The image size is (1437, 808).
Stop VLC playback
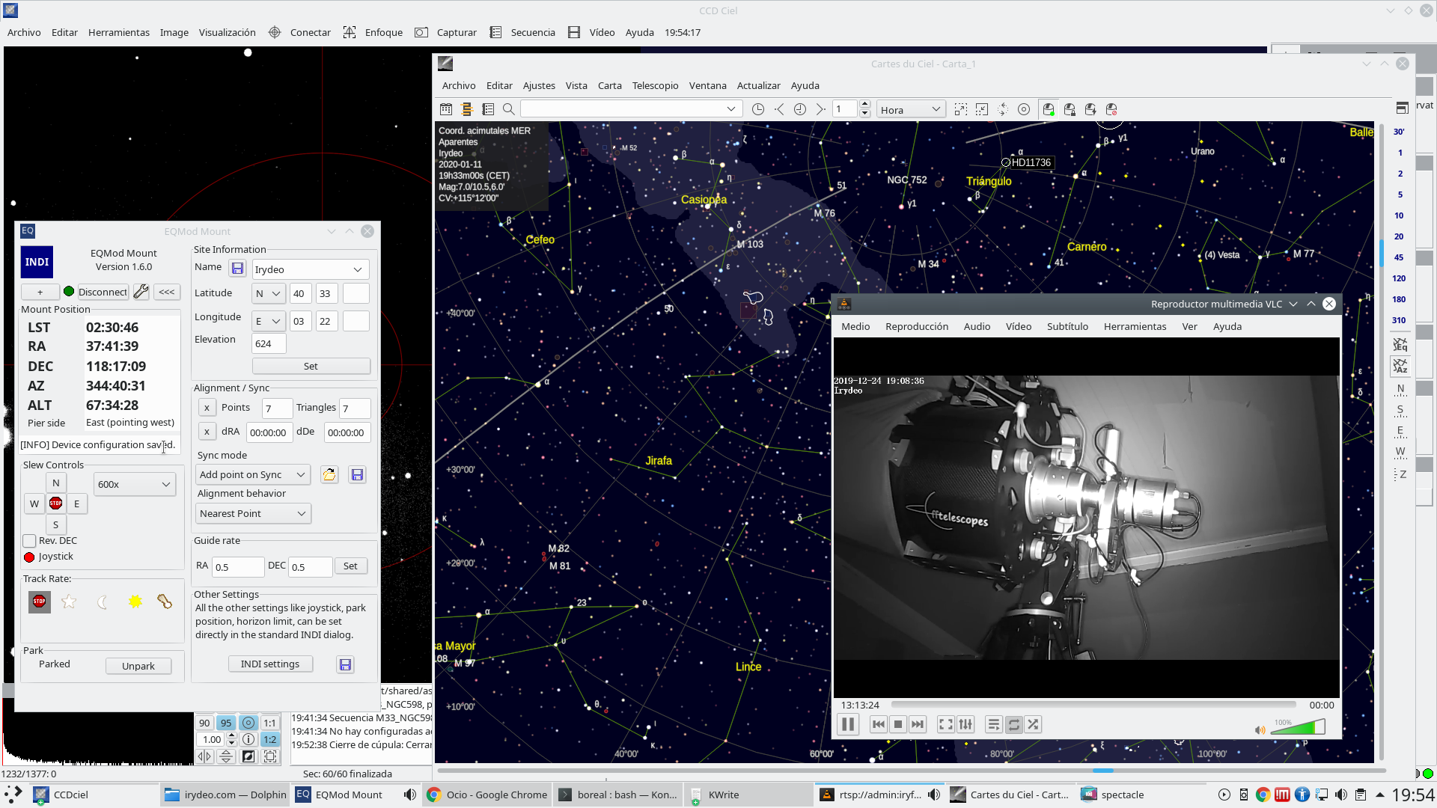[898, 724]
